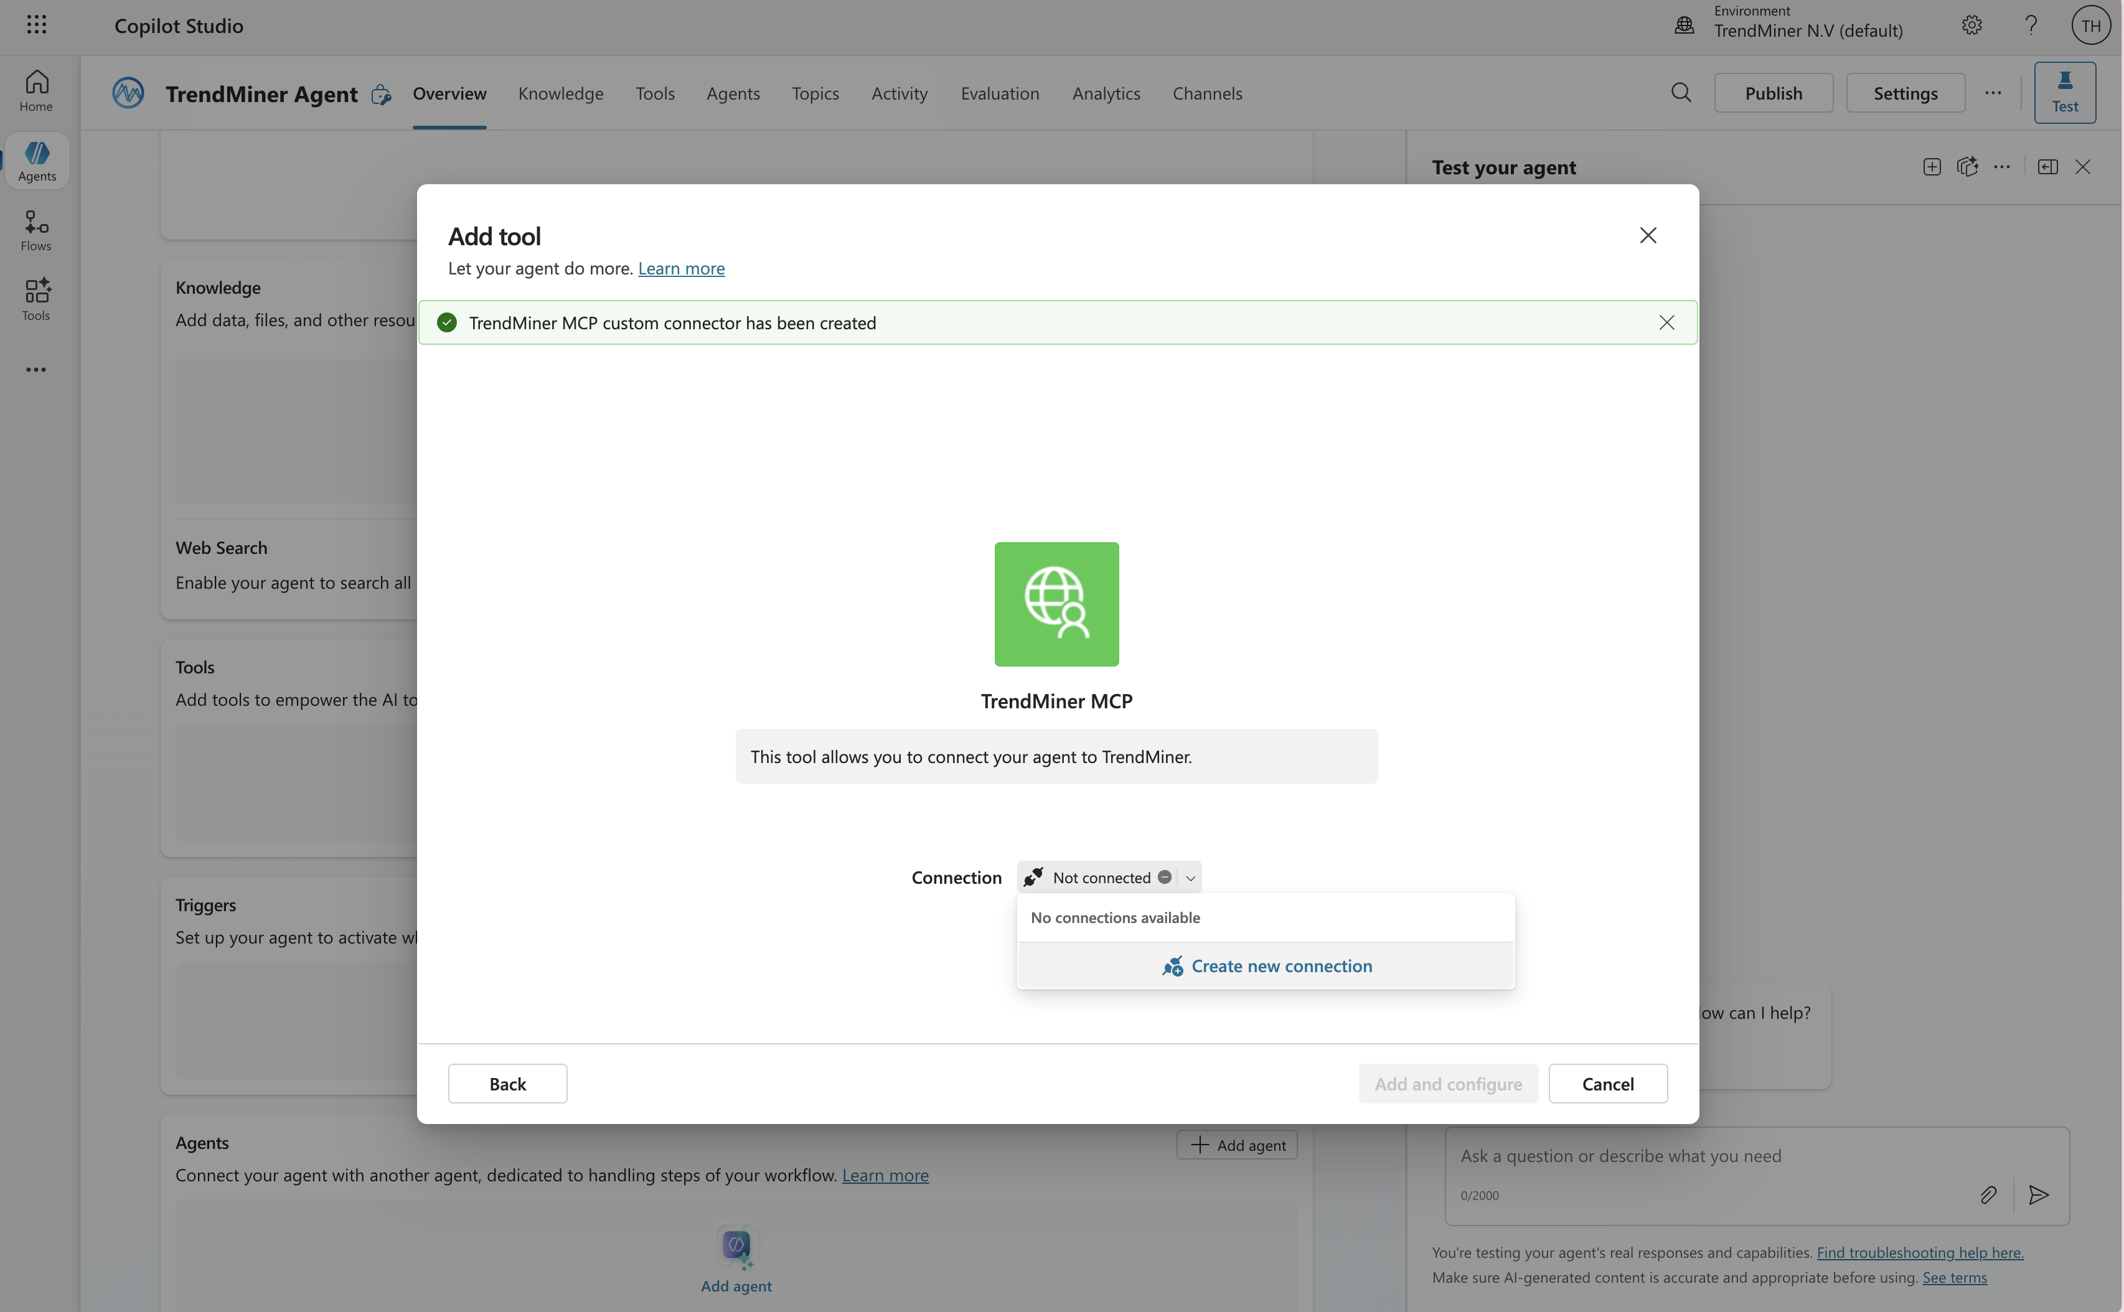Open the agent more options ellipsis

point(1993,93)
